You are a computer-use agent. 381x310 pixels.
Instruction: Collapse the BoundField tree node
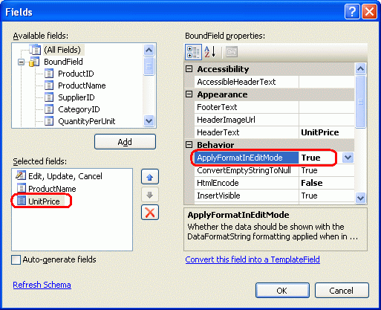(22, 62)
